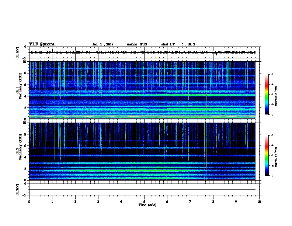The image size is (292, 226).
Task: Click the "-3" top value of the ch.1 colorbar
Action: (272, 75)
